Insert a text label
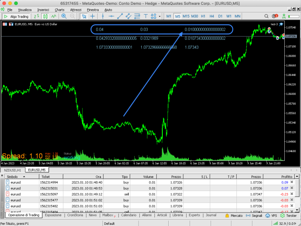The image size is (301, 226). (x=145, y=16)
